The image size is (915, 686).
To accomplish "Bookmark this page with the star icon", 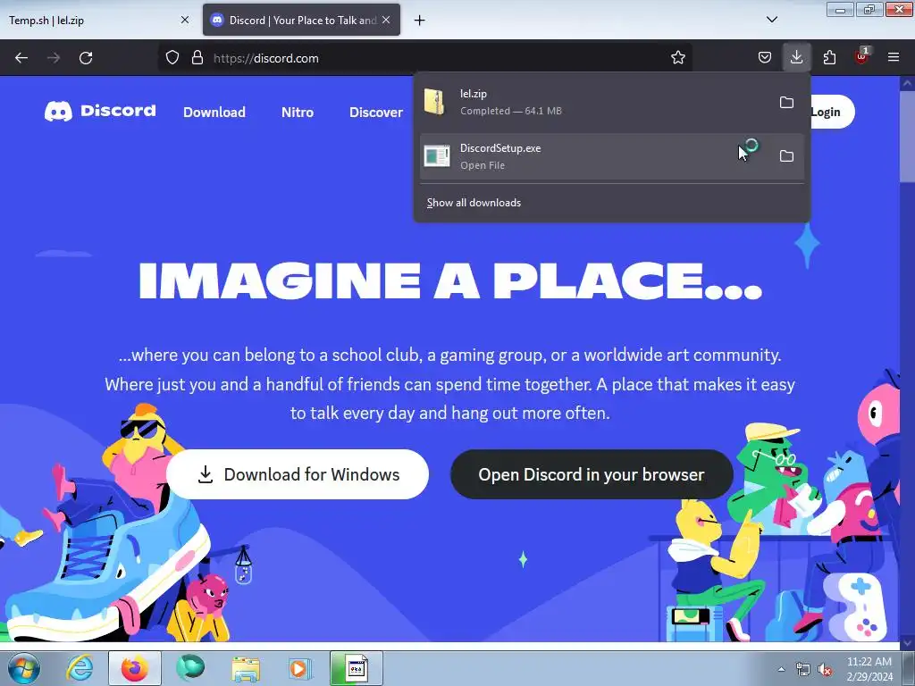I will coord(677,58).
